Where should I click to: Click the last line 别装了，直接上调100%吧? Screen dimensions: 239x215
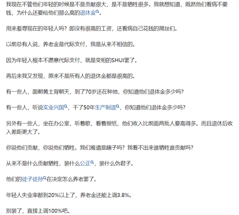38,211
